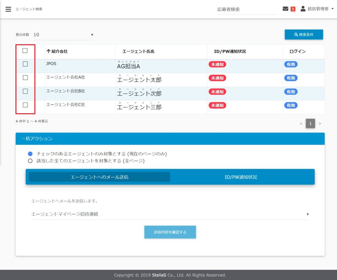Click the 検索条件 button
Viewport: 337px width, 280px height.
[x=304, y=35]
